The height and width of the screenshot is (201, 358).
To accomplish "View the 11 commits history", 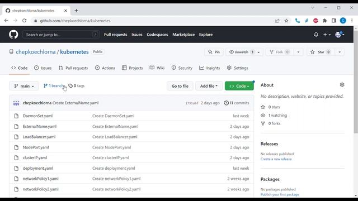I will (x=237, y=103).
